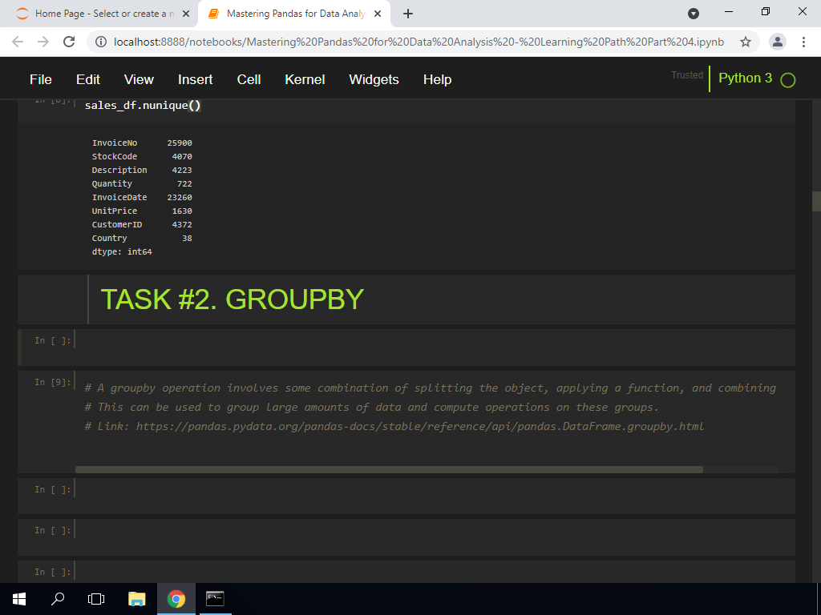Screen dimensions: 821x615
Task: Click the In [9] prompt label
Action: pyautogui.click(x=52, y=382)
